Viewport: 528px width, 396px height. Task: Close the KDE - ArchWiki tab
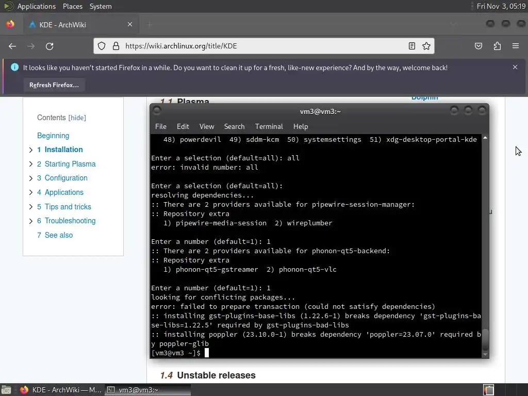pos(129,24)
